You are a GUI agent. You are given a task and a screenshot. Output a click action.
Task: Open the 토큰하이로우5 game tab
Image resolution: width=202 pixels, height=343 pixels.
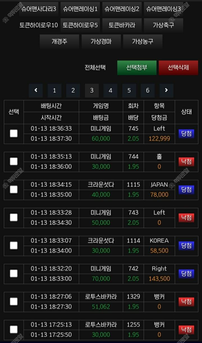(x=80, y=25)
